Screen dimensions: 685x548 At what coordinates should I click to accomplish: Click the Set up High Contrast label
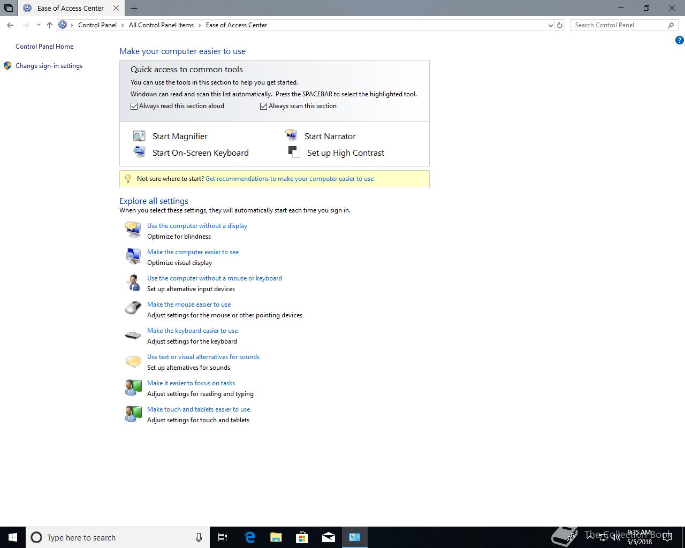coord(346,153)
